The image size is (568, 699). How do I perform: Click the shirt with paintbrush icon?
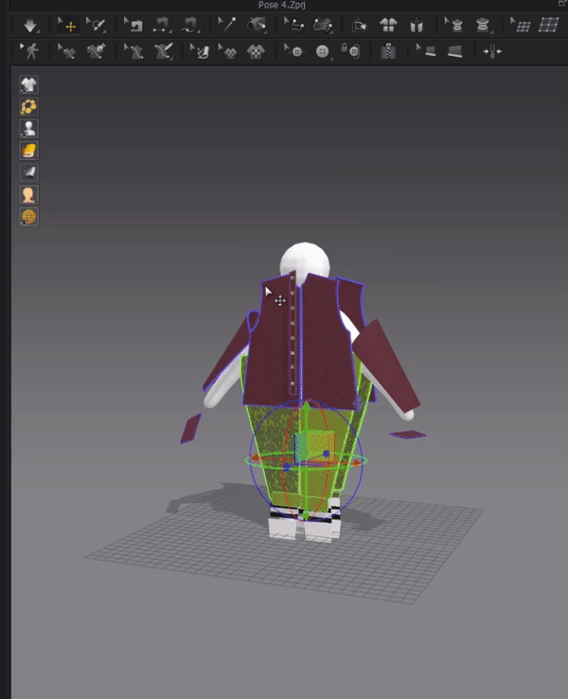coord(96,51)
